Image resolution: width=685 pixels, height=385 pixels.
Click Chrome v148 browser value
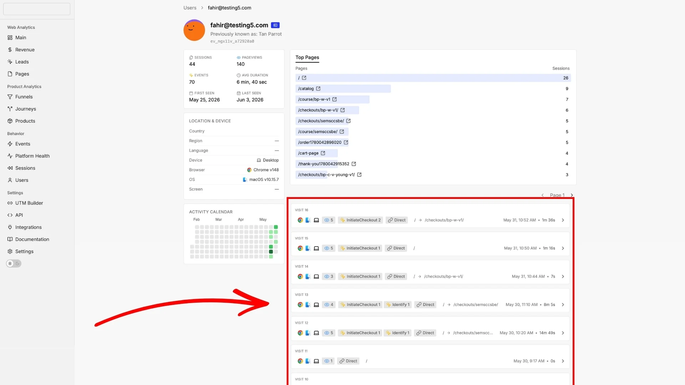[x=263, y=170]
